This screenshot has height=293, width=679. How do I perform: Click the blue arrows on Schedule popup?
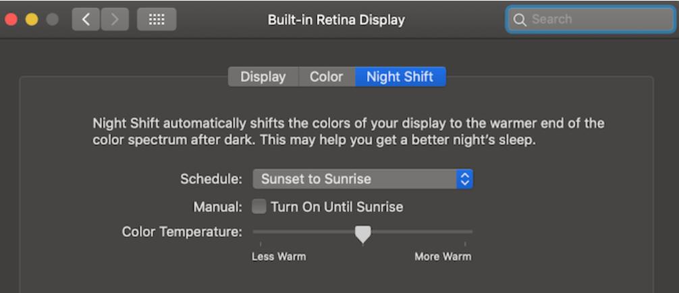click(464, 179)
